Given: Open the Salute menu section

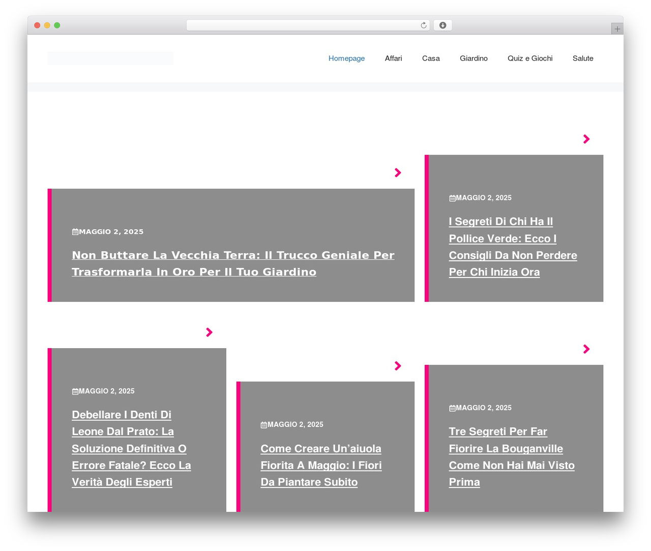Looking at the screenshot, I should (x=583, y=58).
